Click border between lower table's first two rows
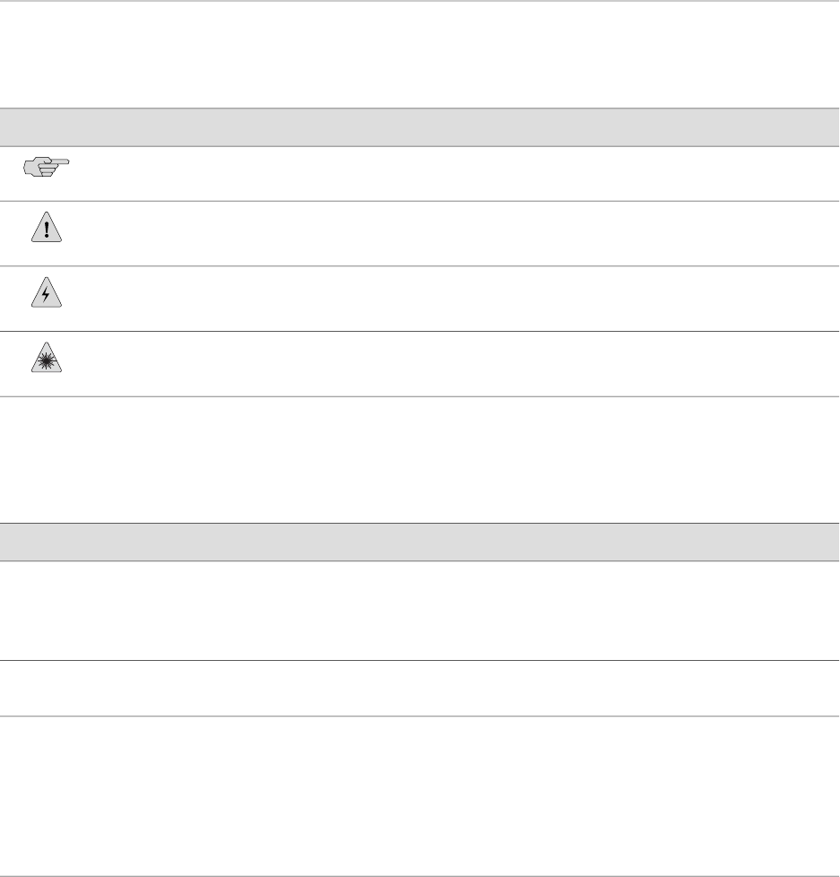 click(x=420, y=661)
